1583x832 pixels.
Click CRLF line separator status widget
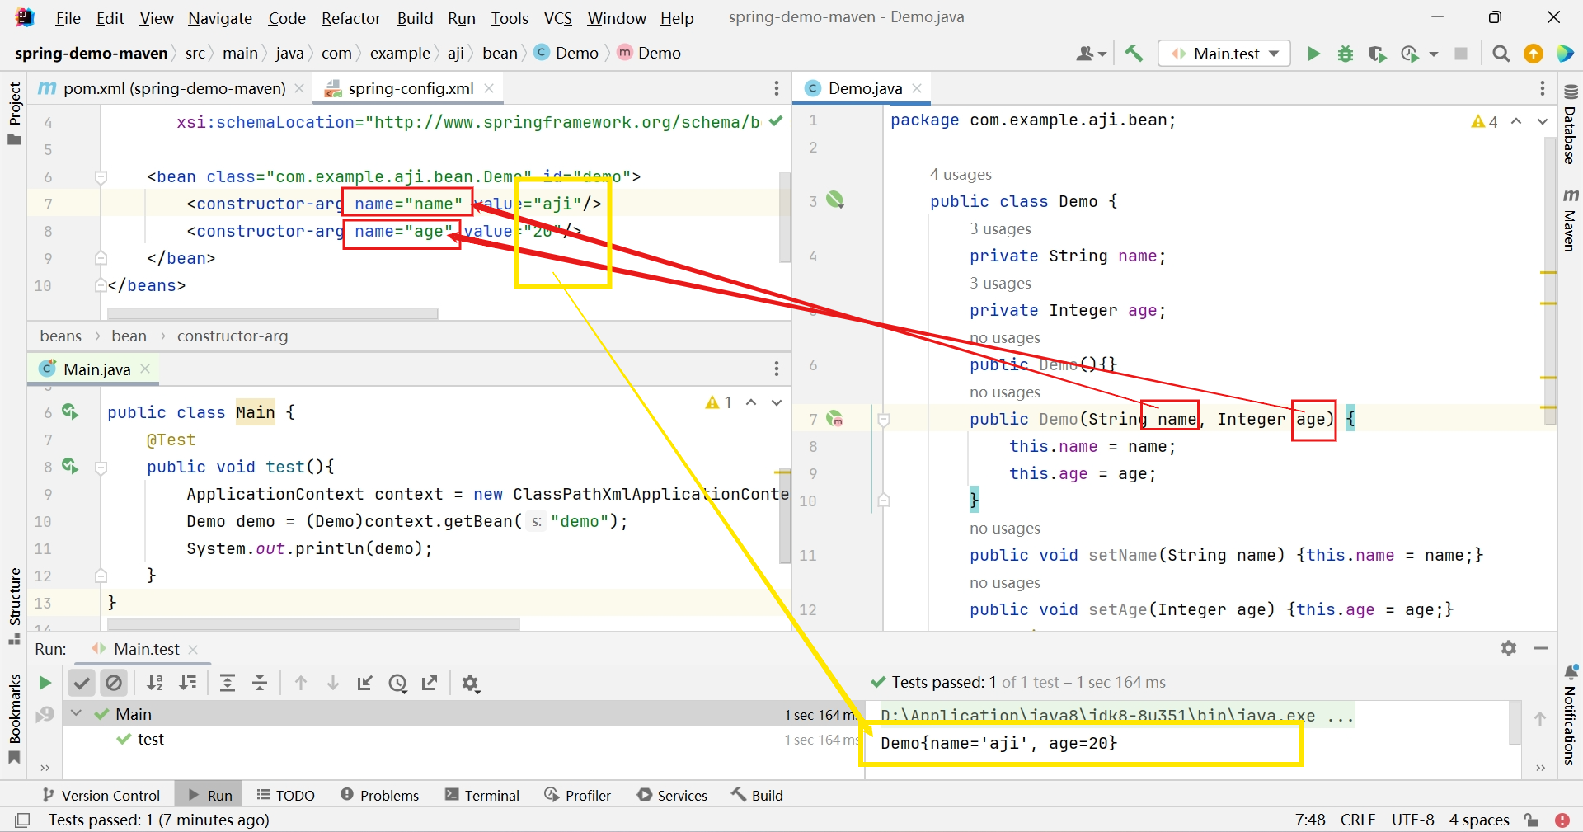[1358, 820]
